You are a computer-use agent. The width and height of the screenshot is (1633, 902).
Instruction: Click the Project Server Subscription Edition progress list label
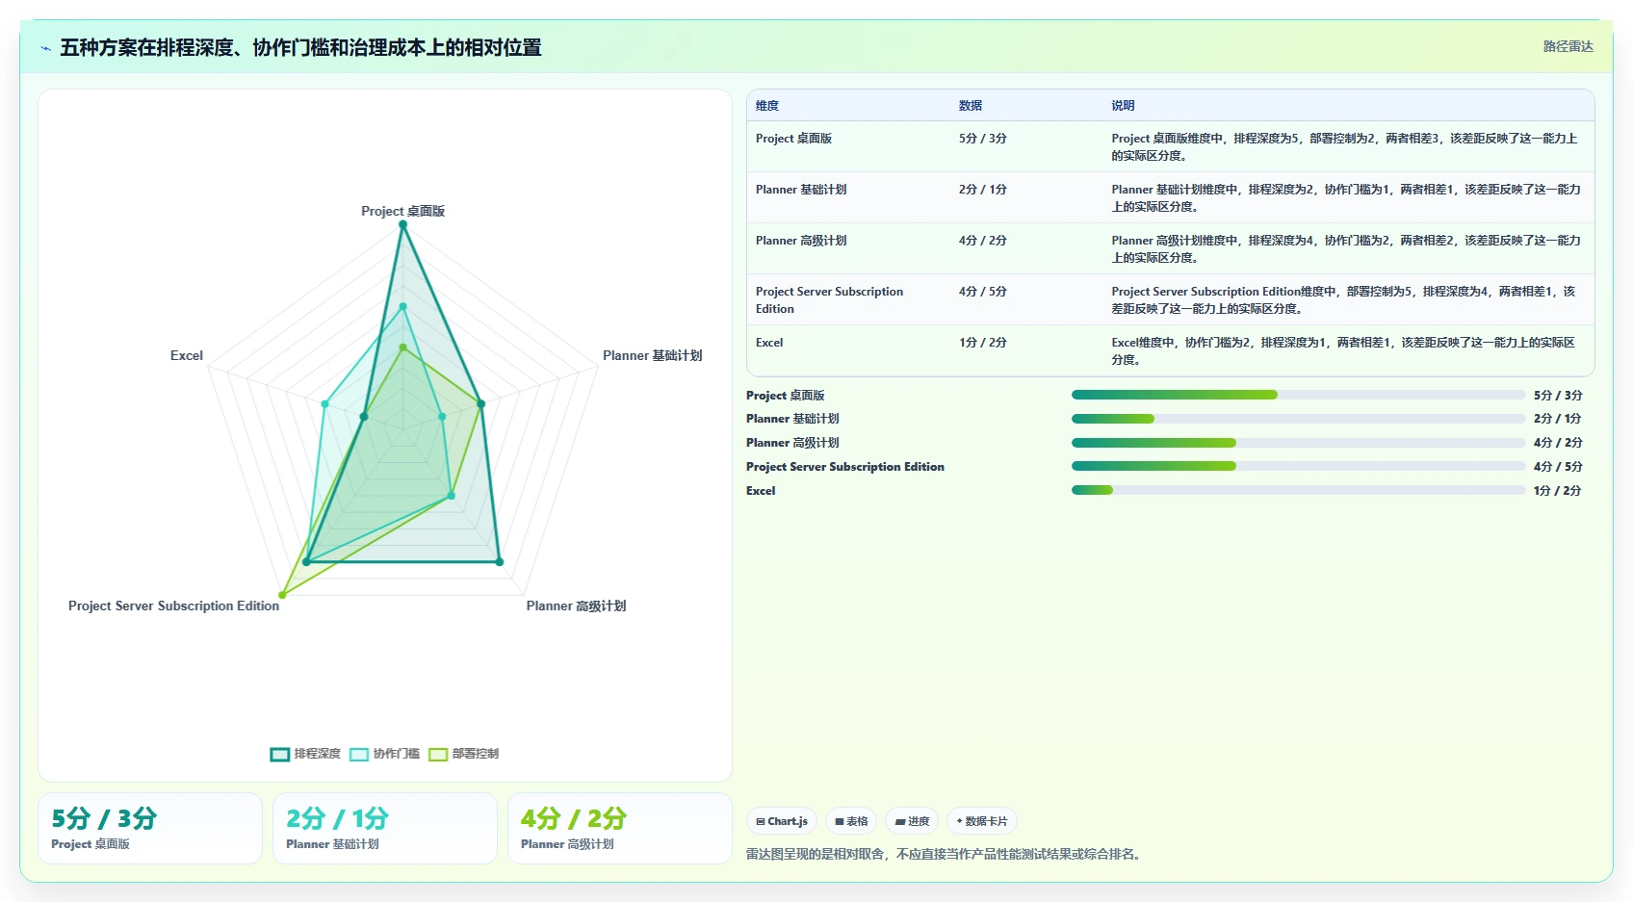tap(845, 467)
